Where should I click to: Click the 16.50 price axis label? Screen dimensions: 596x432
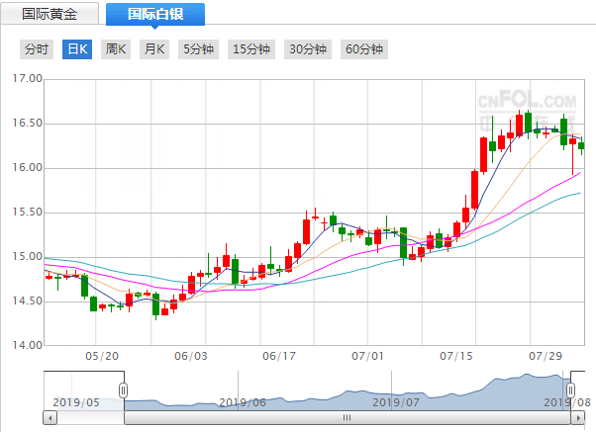click(x=27, y=123)
